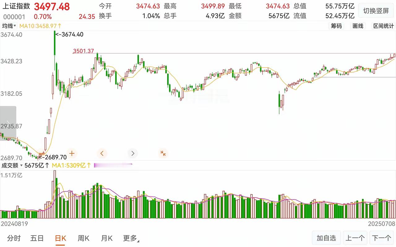This screenshot has width=396, height=247.
Task: Click the 总值 value 55.75万亿
Action: click(x=340, y=6)
